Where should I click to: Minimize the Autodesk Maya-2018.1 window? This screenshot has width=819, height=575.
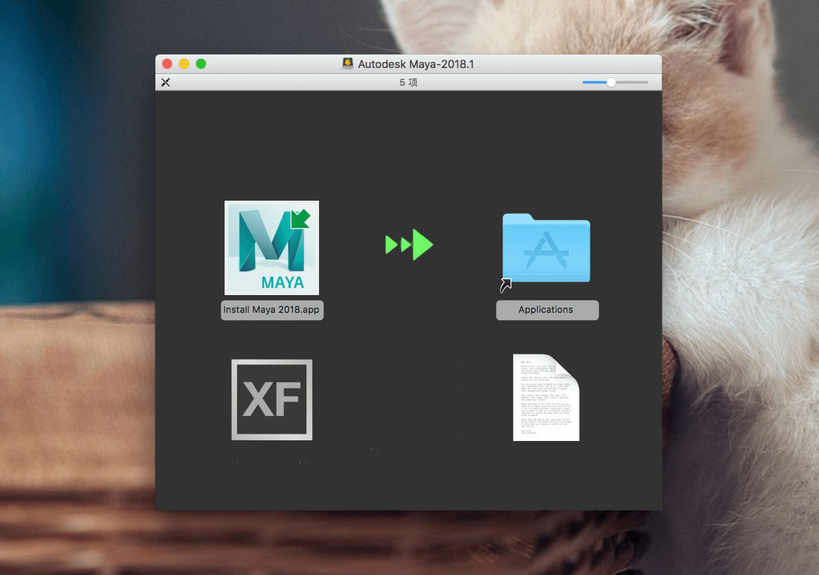184,64
